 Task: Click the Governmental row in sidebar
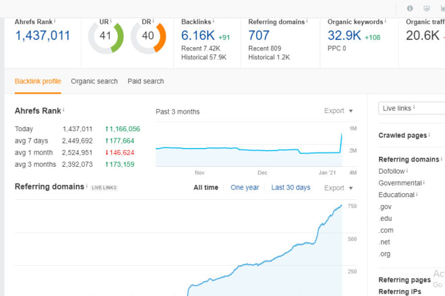click(x=400, y=183)
